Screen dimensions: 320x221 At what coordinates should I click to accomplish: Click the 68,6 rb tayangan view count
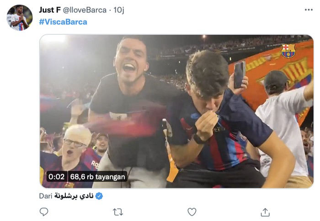(x=97, y=176)
